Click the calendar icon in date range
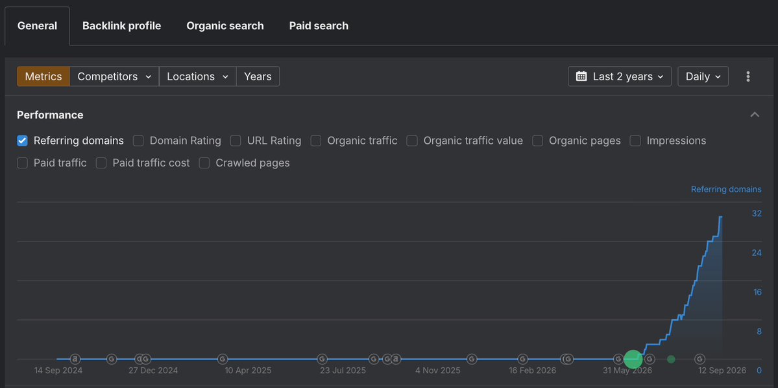 [x=581, y=76]
